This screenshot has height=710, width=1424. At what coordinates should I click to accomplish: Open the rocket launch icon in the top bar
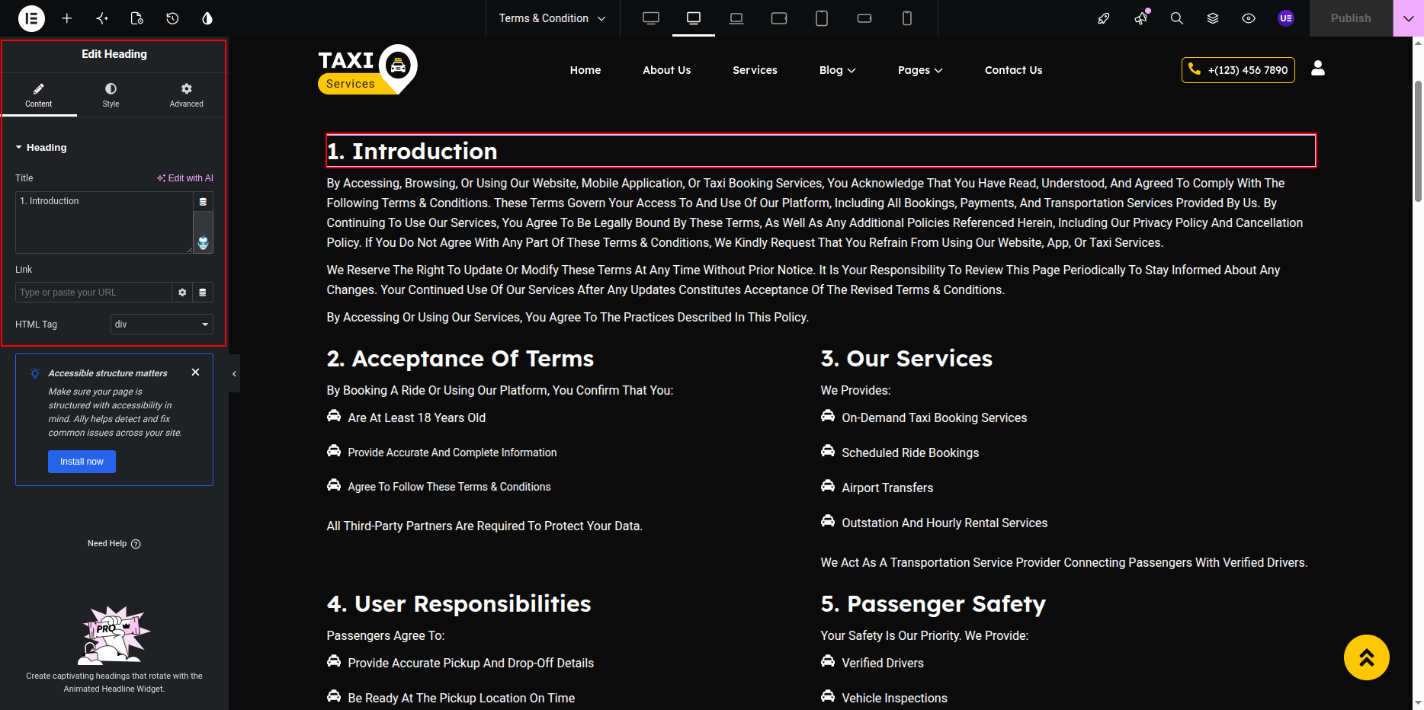(1104, 18)
